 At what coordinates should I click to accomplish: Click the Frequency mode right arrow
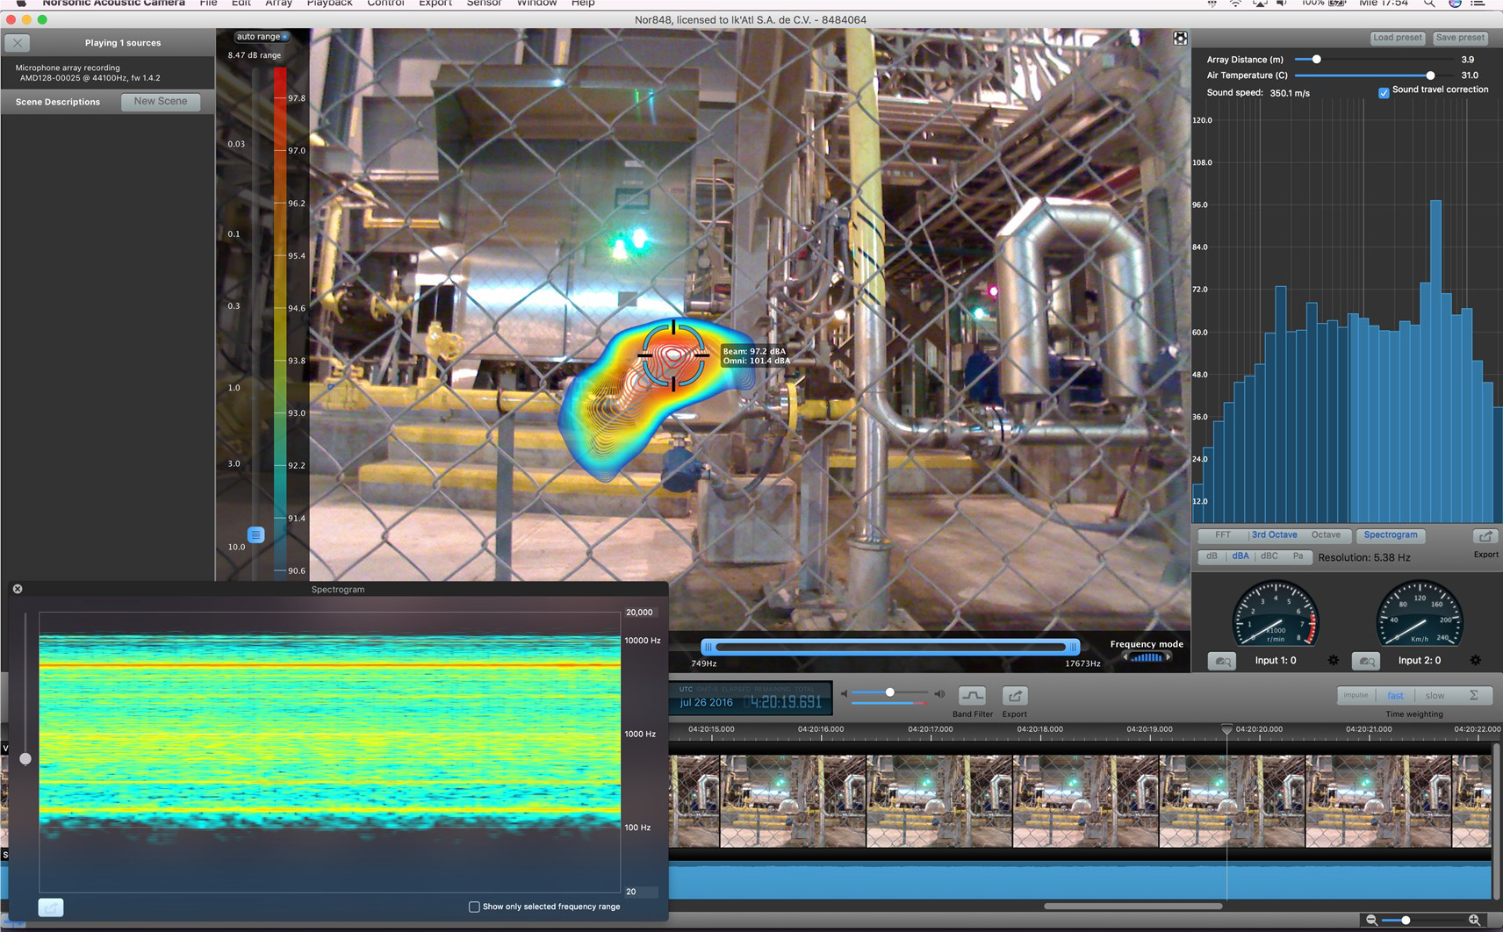tap(1168, 656)
